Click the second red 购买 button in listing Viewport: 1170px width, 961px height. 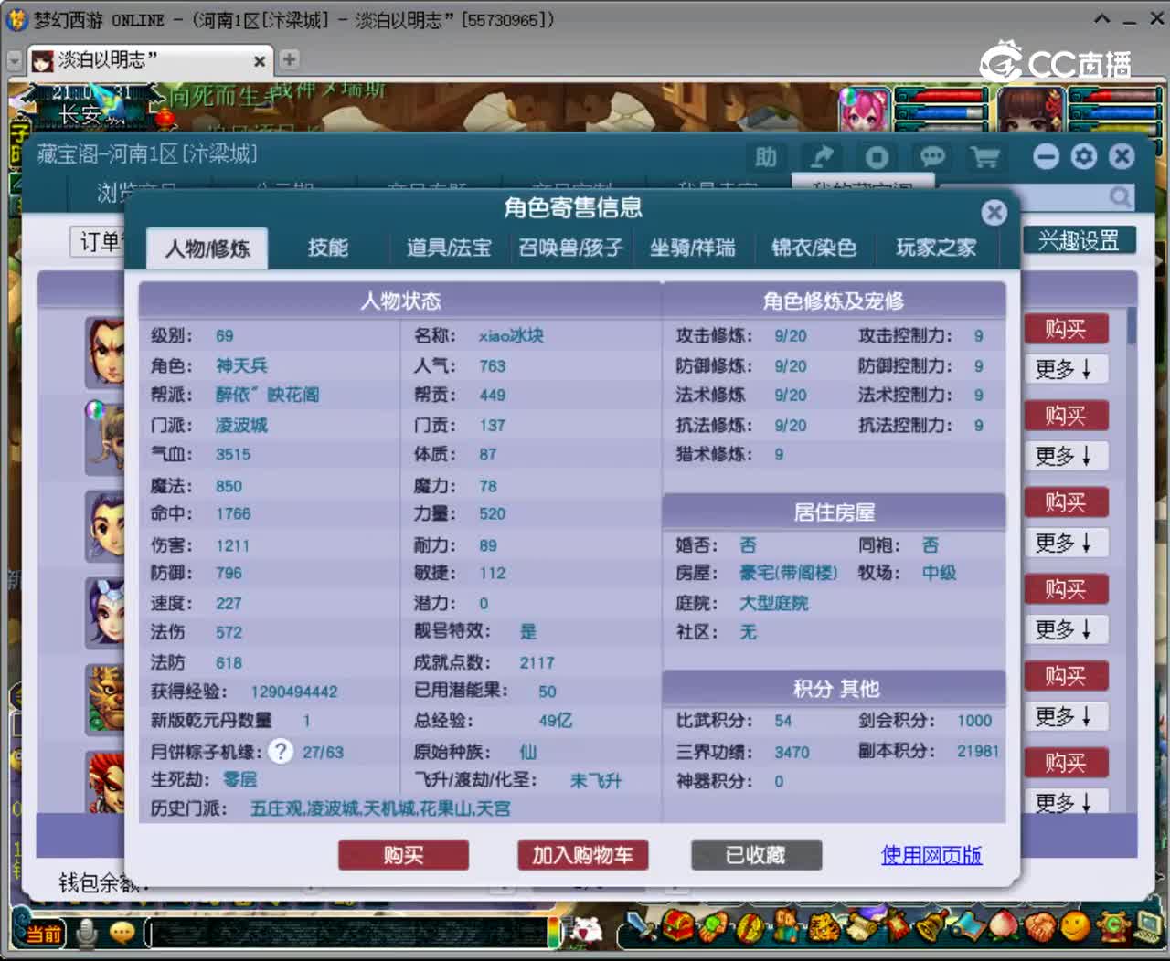tap(1066, 416)
